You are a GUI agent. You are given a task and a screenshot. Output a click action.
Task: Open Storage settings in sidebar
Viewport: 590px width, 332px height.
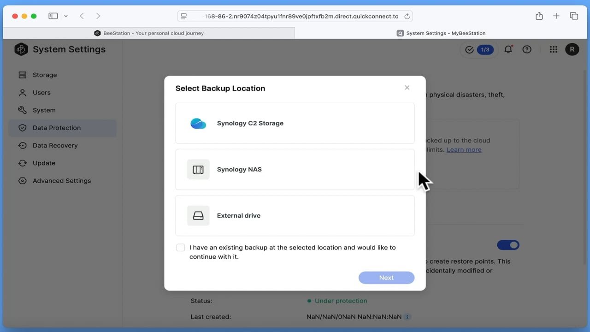(63, 75)
